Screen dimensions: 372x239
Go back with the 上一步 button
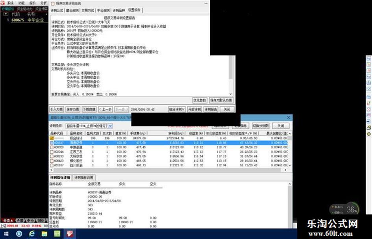coord(105,109)
